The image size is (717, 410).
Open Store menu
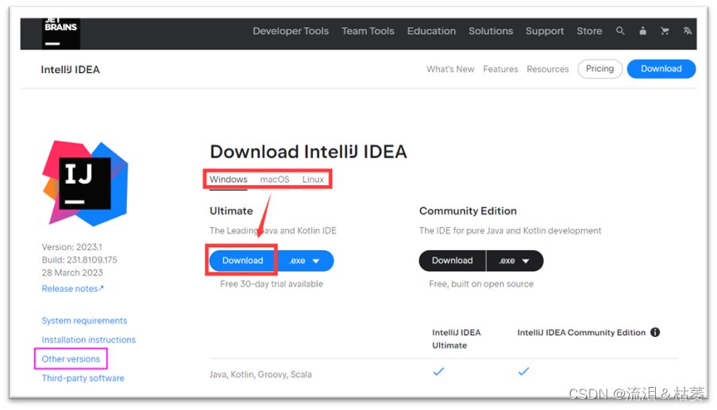pyautogui.click(x=589, y=31)
